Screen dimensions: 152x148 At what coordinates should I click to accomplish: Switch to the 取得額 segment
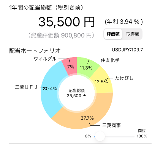pyautogui.click(x=133, y=34)
